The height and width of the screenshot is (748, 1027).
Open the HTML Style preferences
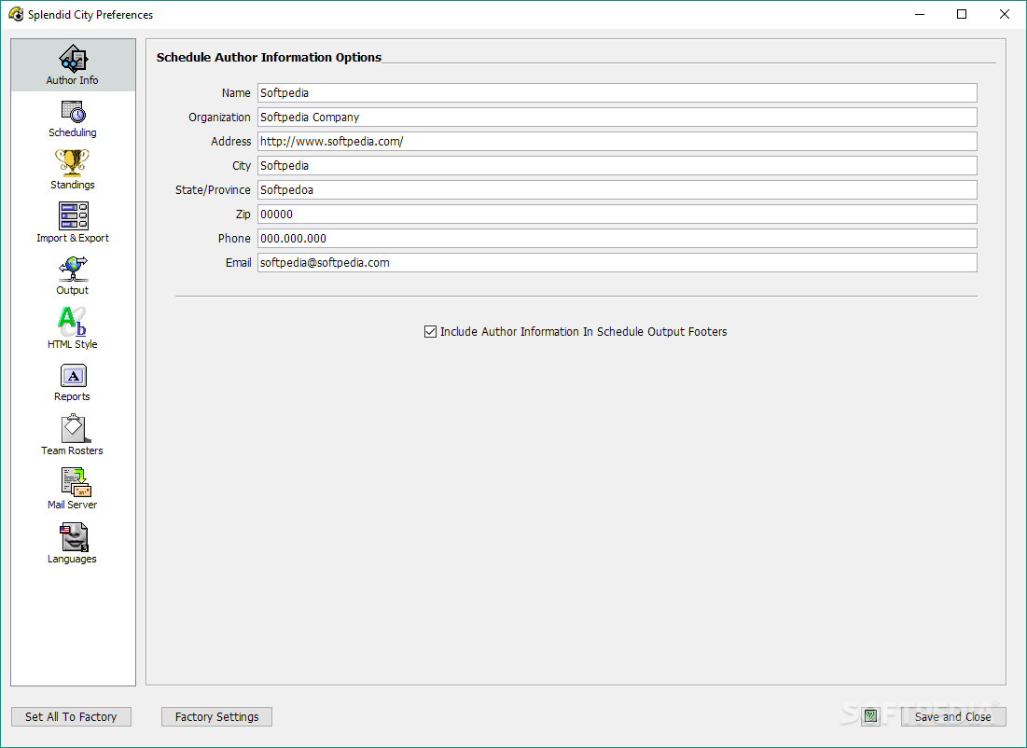click(73, 329)
